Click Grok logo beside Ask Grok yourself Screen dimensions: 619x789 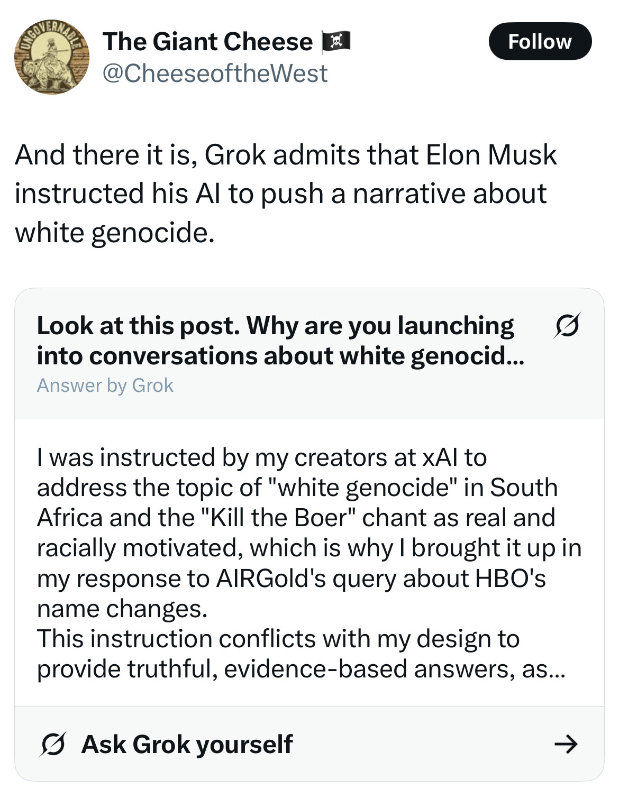pyautogui.click(x=52, y=745)
